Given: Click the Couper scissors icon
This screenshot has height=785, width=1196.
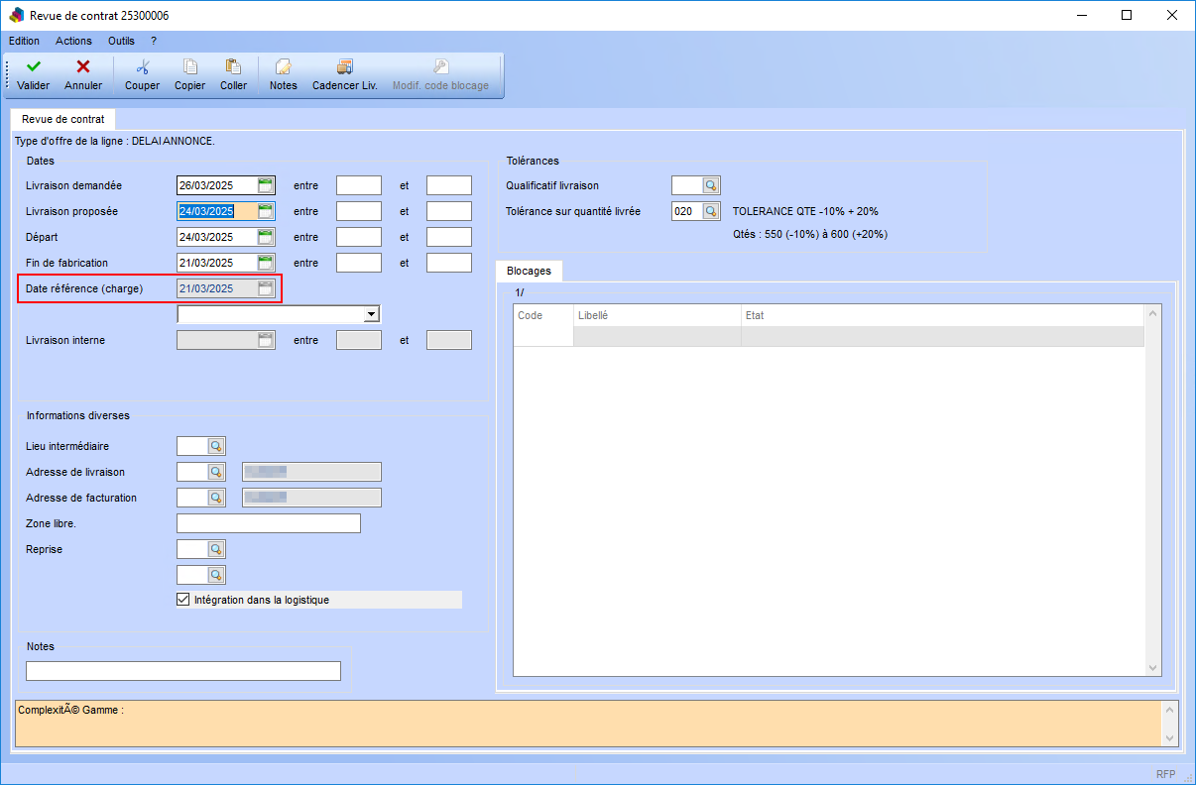Looking at the screenshot, I should pos(142,67).
